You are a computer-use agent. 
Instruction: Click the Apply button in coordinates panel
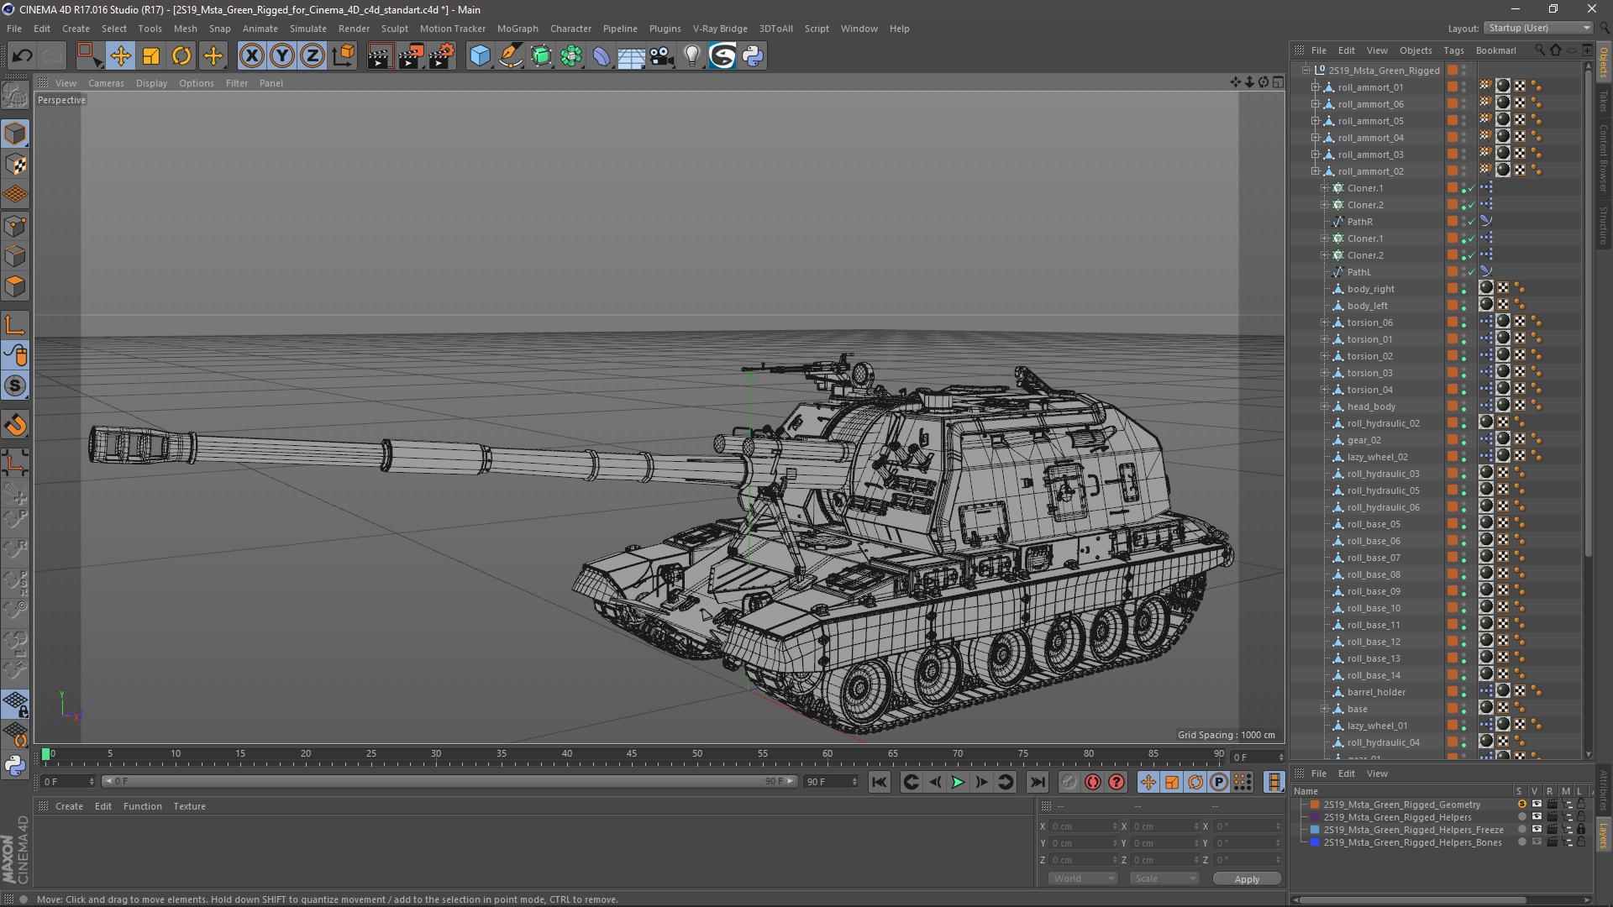1247,878
